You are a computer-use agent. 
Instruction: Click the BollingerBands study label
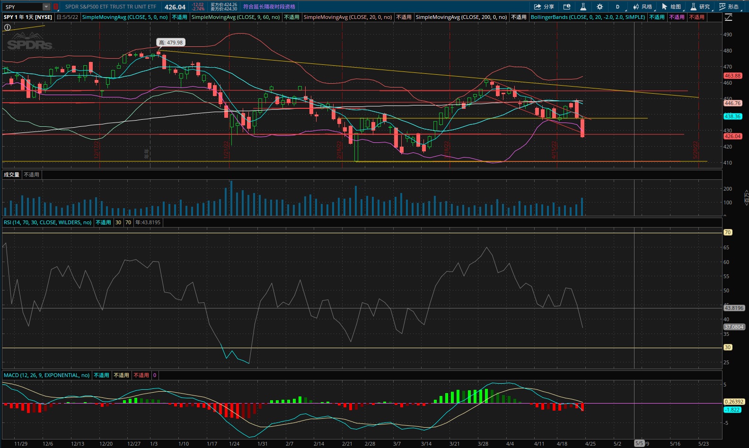click(588, 17)
